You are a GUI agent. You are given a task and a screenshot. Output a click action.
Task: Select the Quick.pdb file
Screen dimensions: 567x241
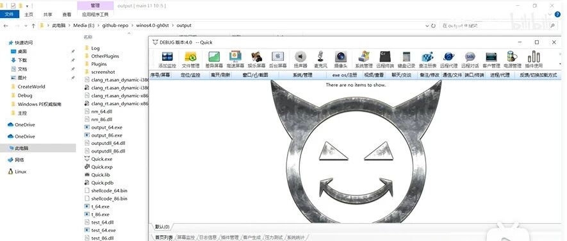coord(99,183)
